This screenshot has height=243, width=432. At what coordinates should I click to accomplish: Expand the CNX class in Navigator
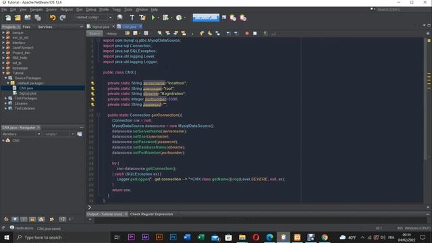point(3,140)
